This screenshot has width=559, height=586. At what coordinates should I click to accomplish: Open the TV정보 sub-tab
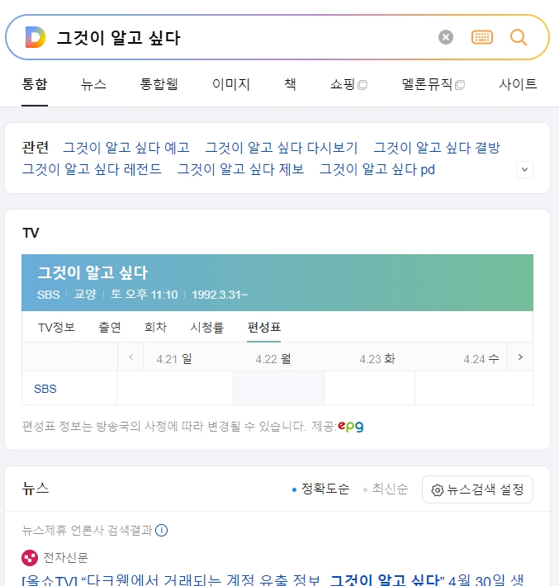(56, 328)
